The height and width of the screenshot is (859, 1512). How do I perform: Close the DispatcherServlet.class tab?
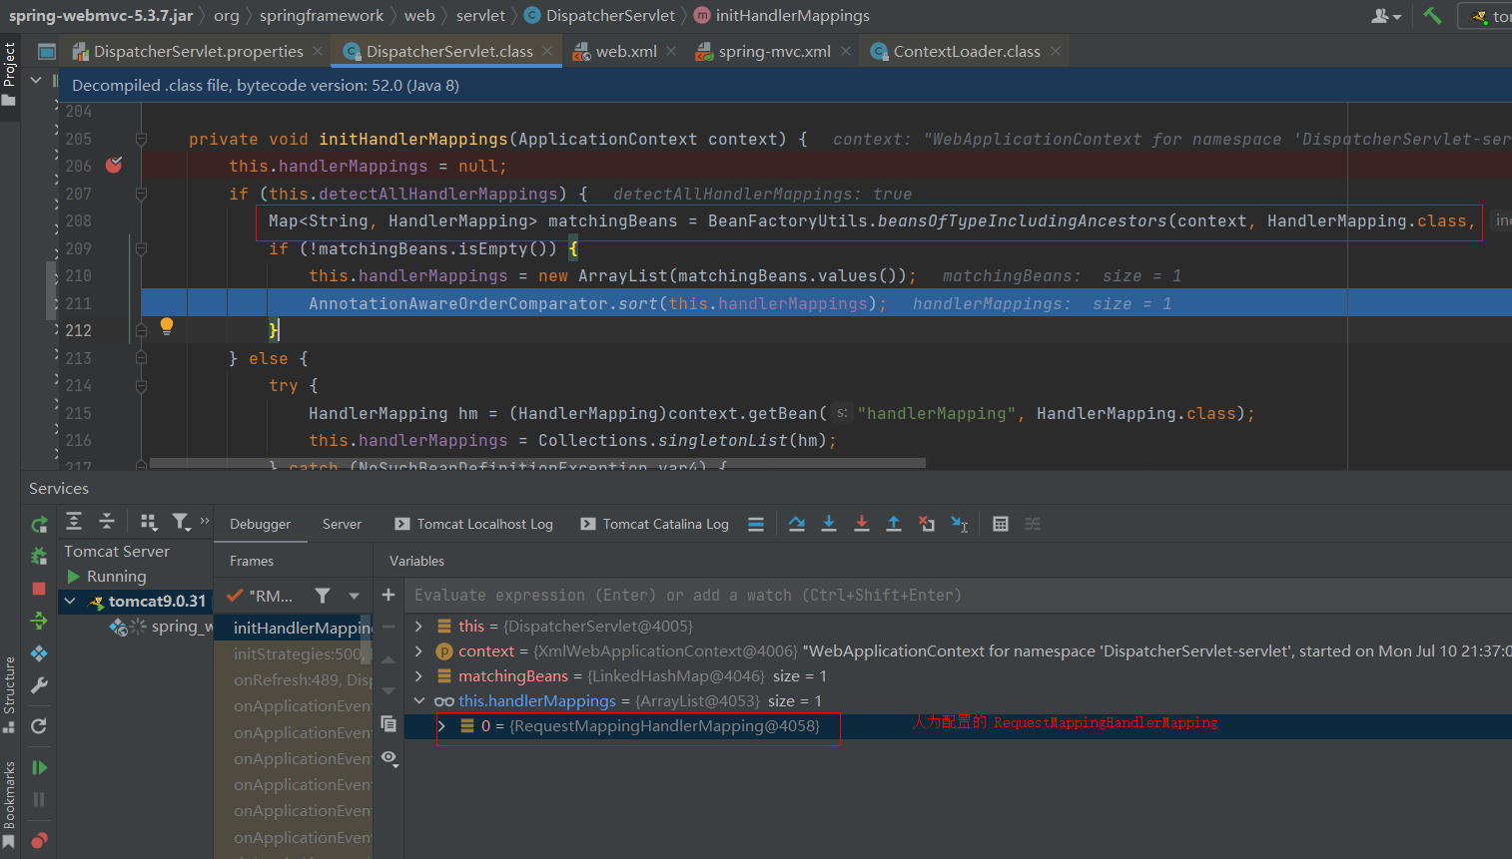coord(547,51)
